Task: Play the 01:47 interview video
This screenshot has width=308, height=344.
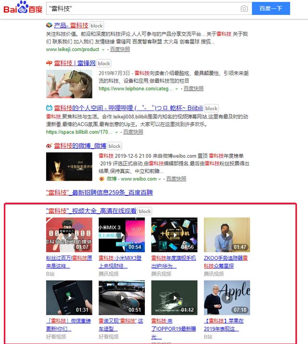Action: (227, 235)
